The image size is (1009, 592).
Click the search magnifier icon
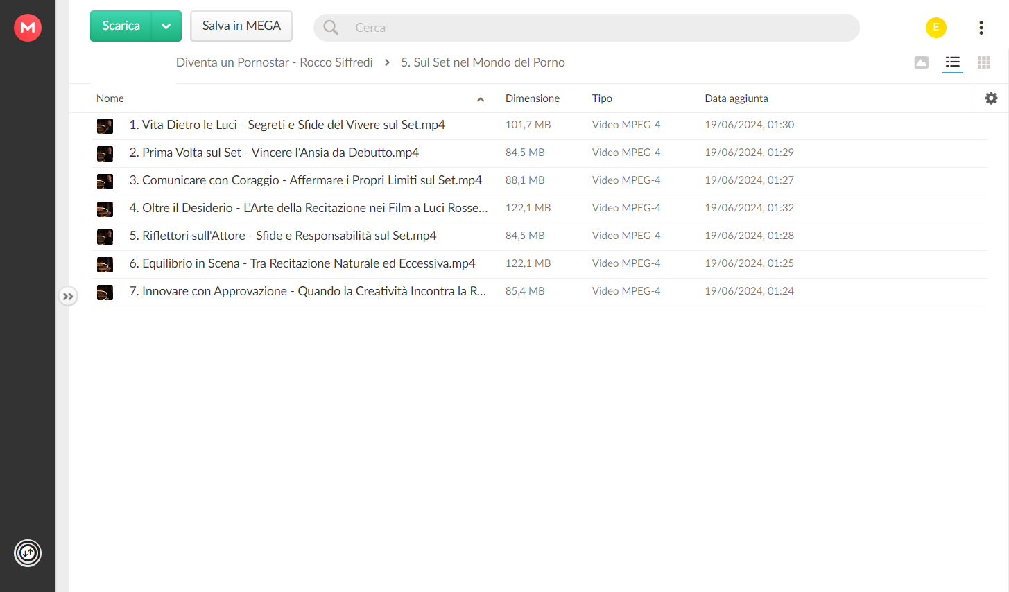click(331, 28)
